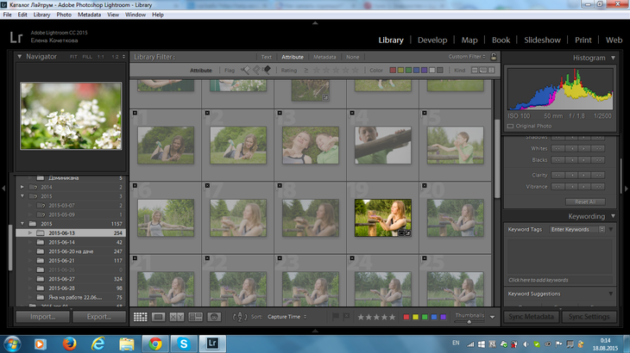The image size is (630, 353).
Task: Adjust the Thumbnails size slider
Action: tap(470, 319)
